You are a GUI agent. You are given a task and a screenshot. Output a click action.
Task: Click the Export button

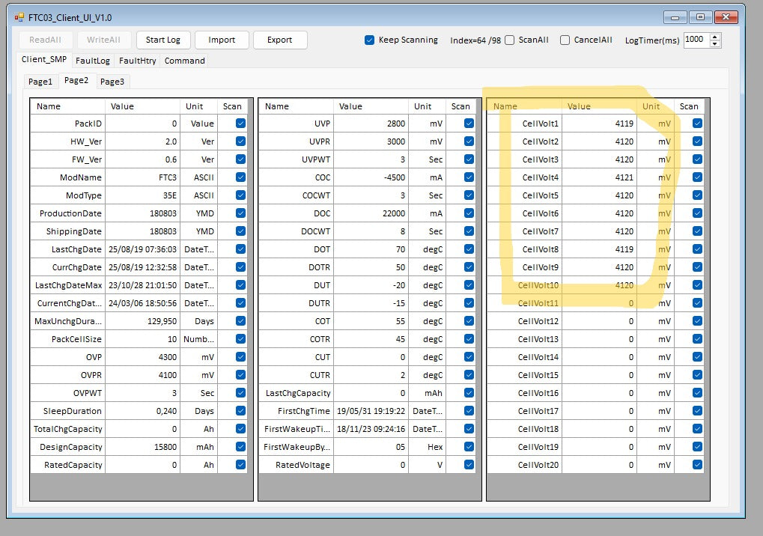click(x=280, y=40)
